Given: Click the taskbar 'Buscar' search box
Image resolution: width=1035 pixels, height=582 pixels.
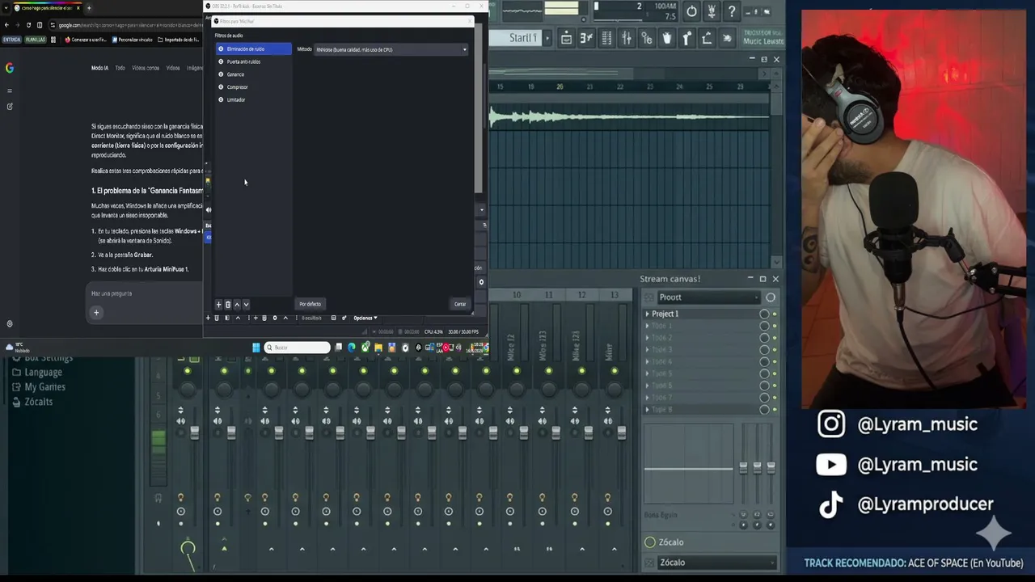Looking at the screenshot, I should pyautogui.click(x=298, y=348).
